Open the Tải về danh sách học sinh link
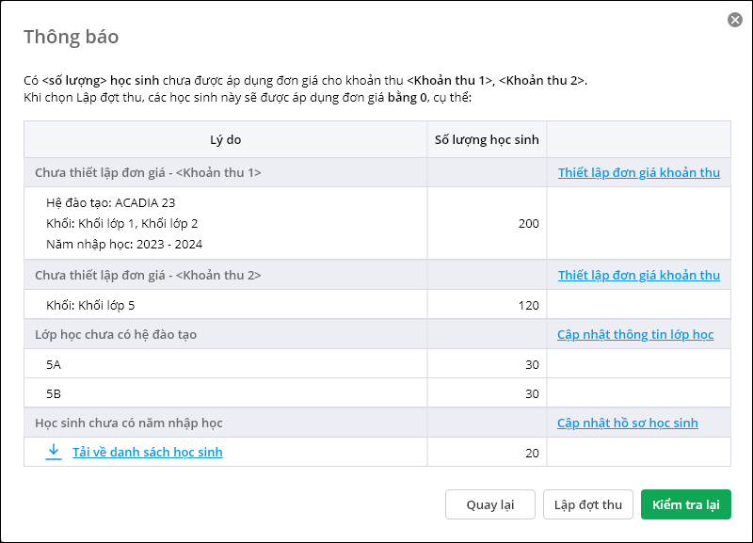Image resolution: width=753 pixels, height=543 pixels. coord(147,453)
